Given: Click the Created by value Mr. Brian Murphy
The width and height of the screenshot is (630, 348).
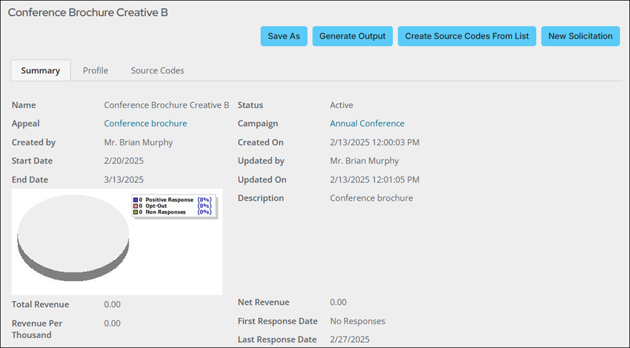Looking at the screenshot, I should 138,142.
